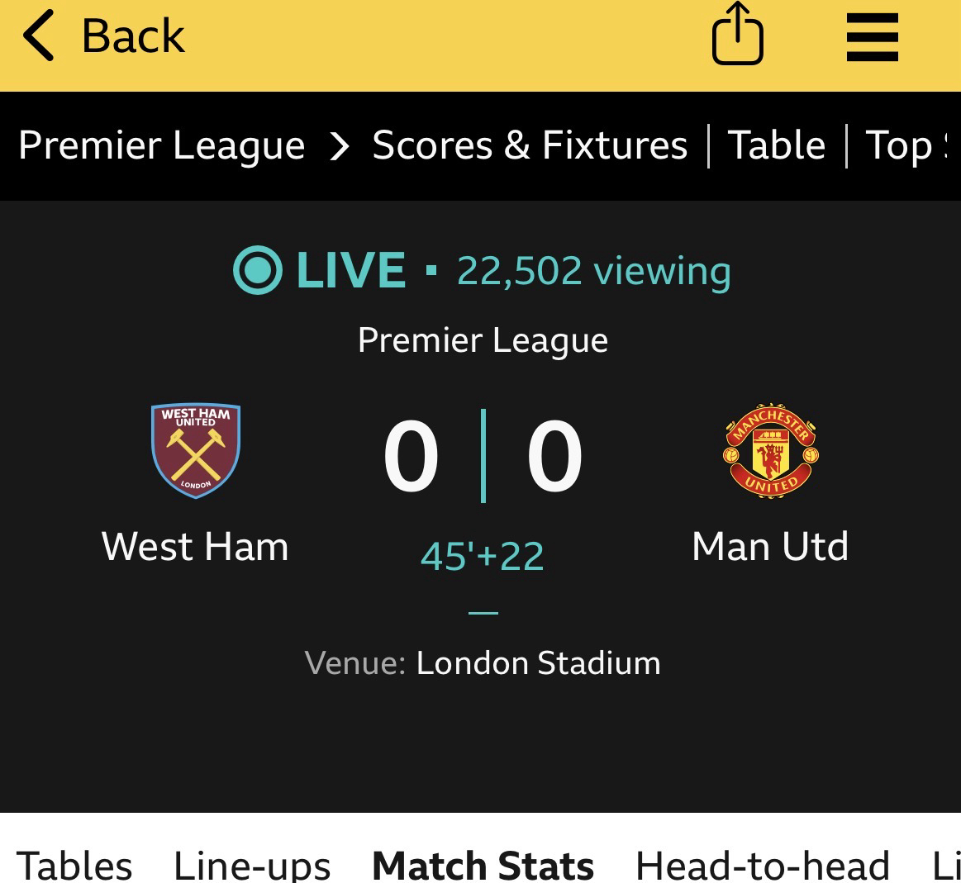Screen dimensions: 961x883
Task: Tap the chevron after Premier League breadcrumb
Action: pos(339,146)
